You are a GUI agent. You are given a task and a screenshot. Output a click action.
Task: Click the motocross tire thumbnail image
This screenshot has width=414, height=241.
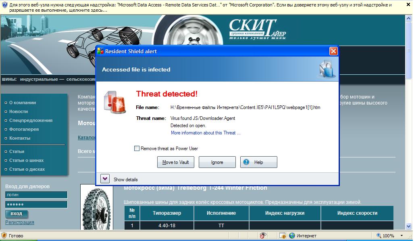pyautogui.click(x=97, y=207)
